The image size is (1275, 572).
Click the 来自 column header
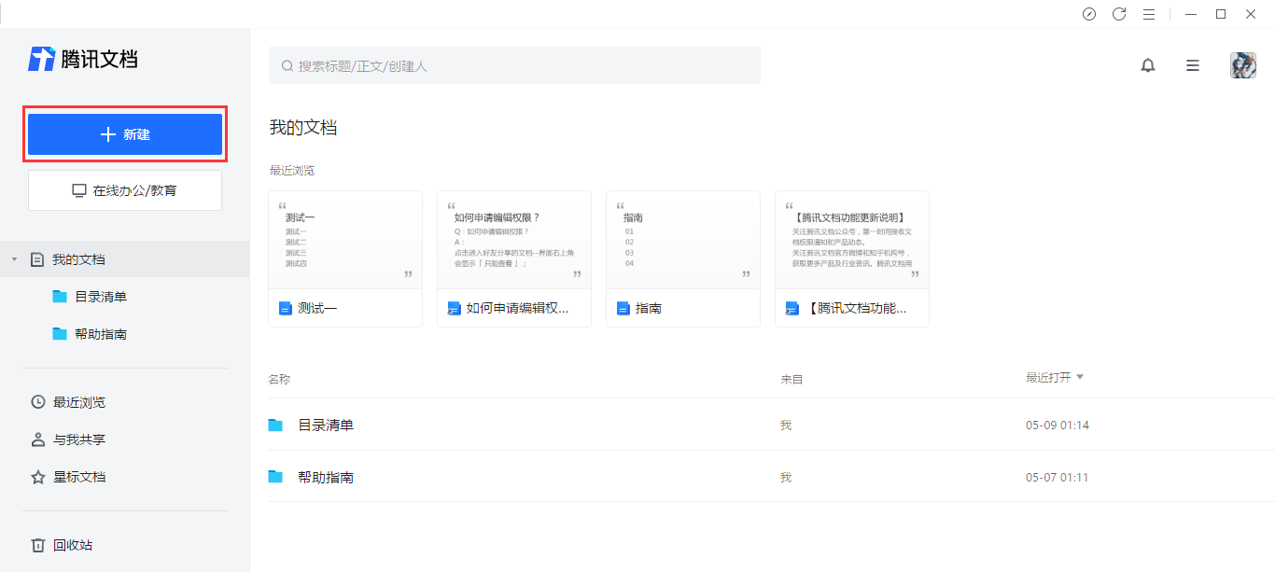tap(792, 380)
